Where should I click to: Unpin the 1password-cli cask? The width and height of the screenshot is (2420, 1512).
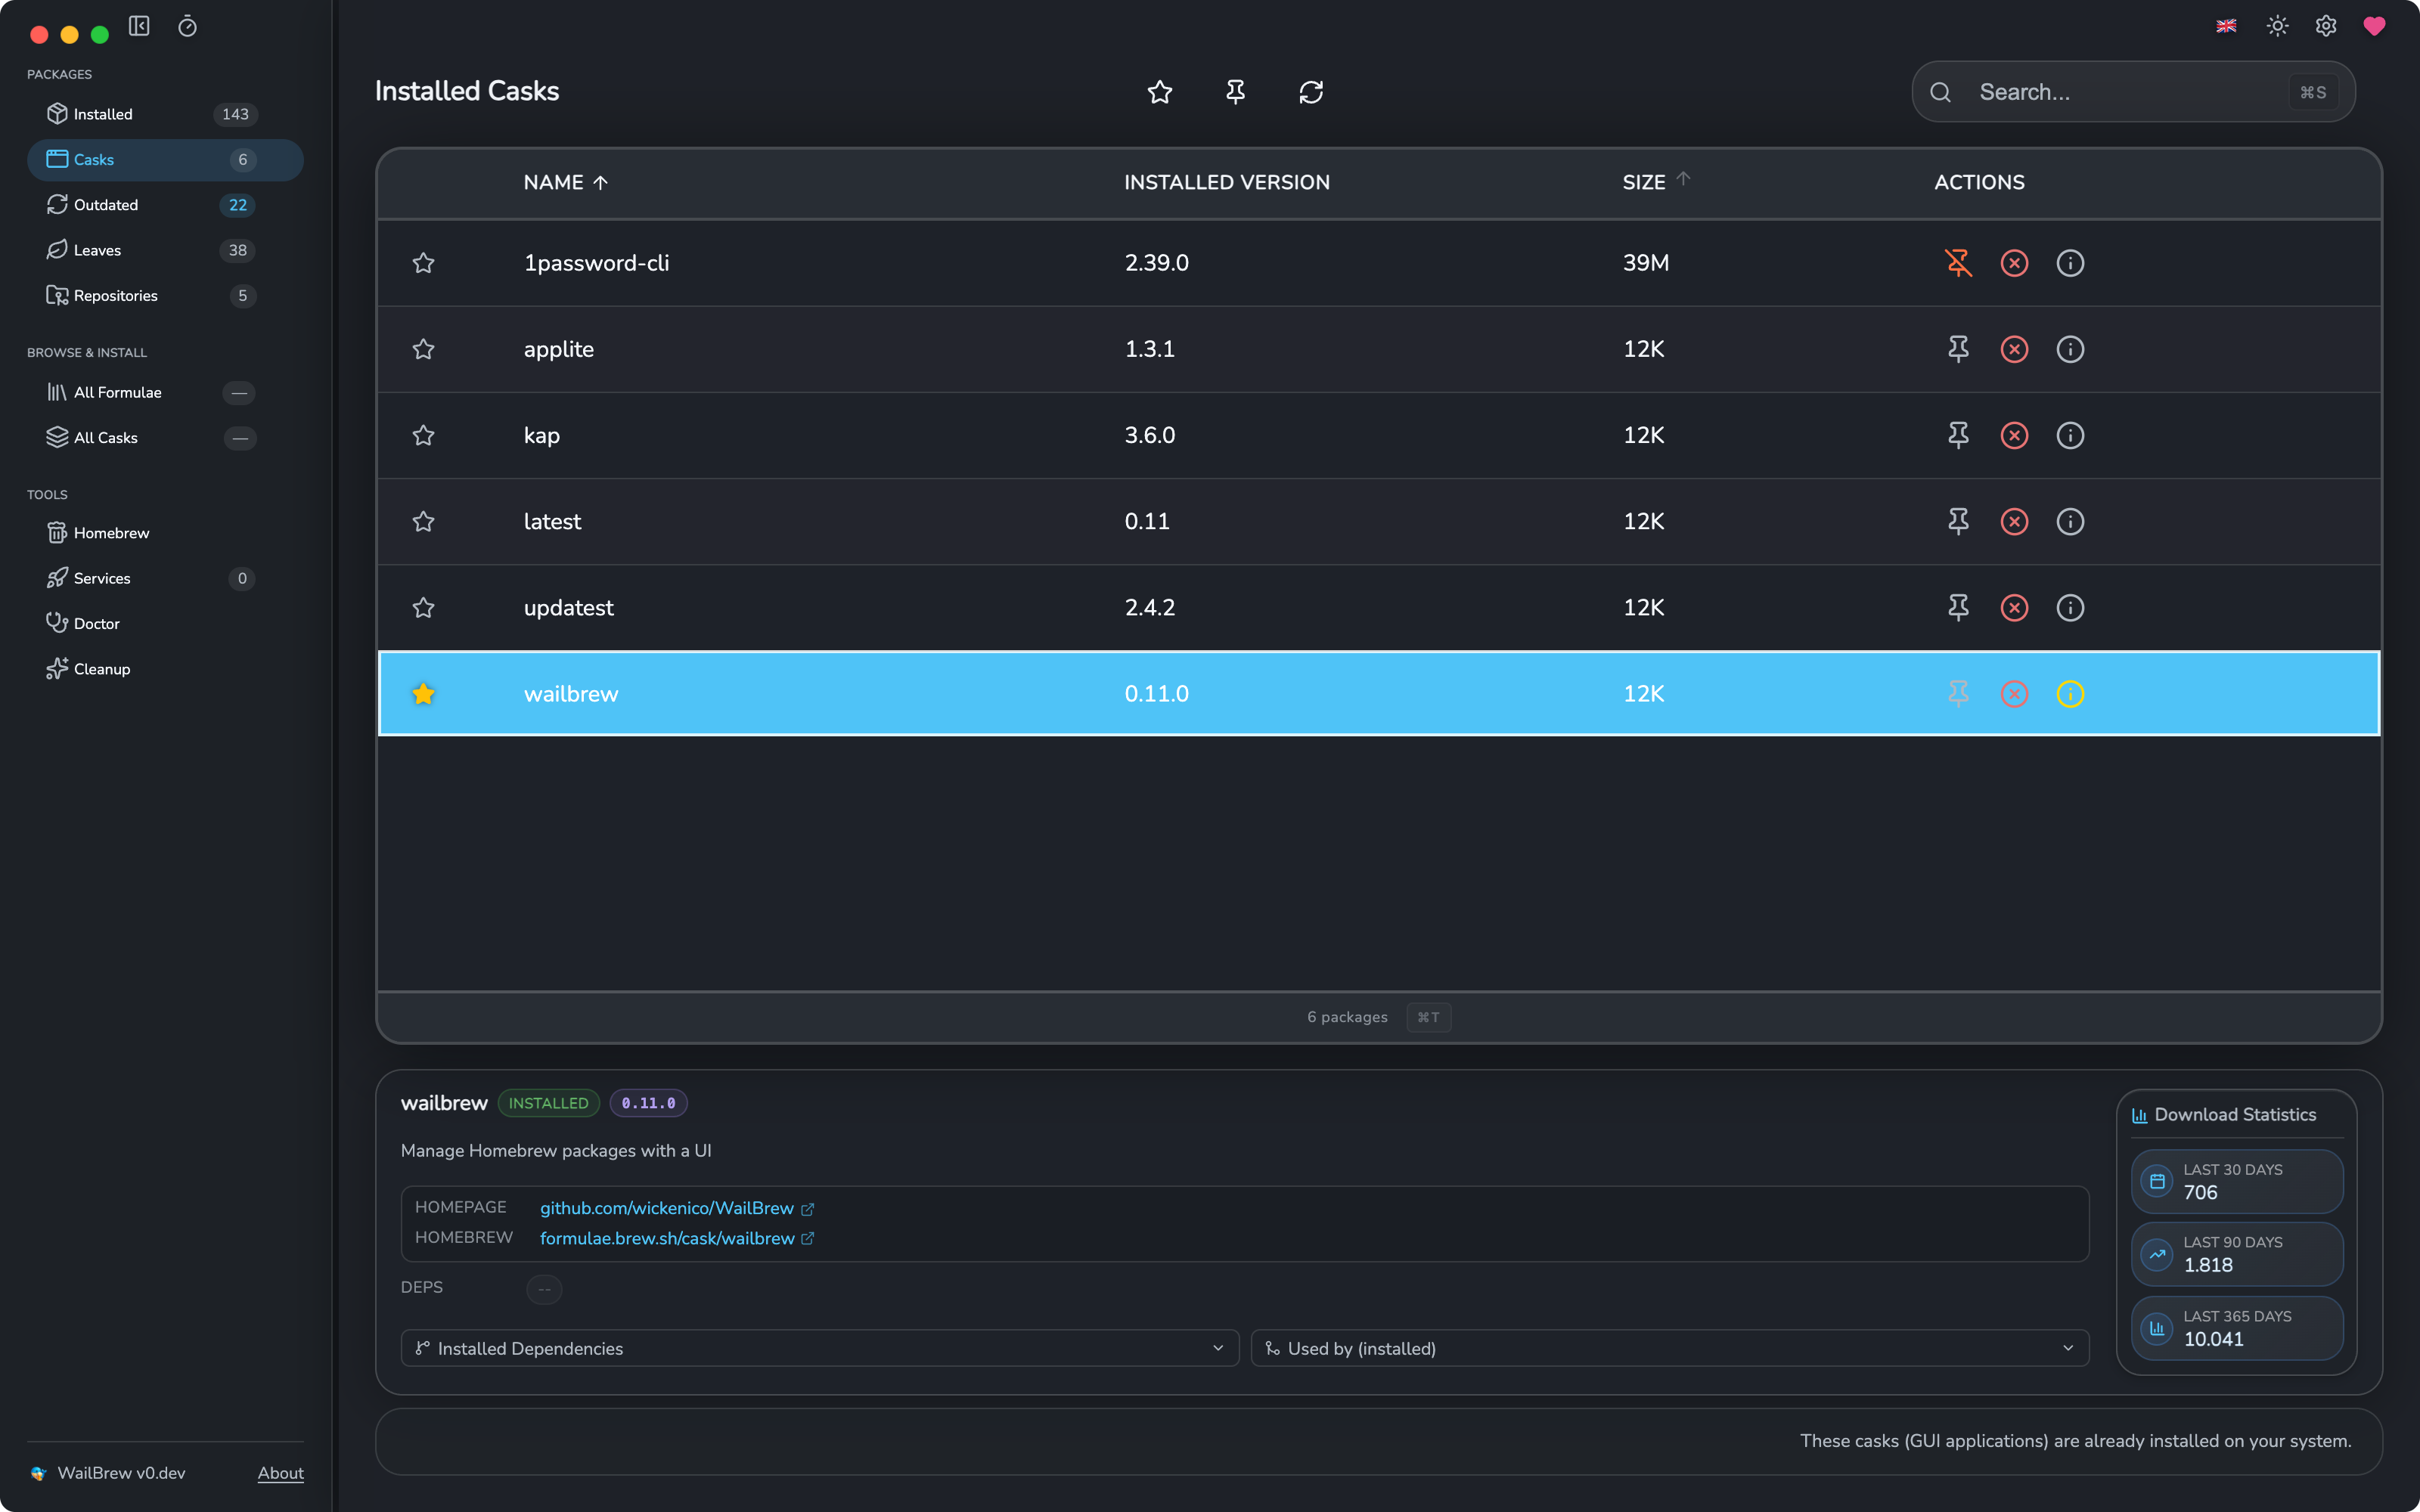point(1958,263)
